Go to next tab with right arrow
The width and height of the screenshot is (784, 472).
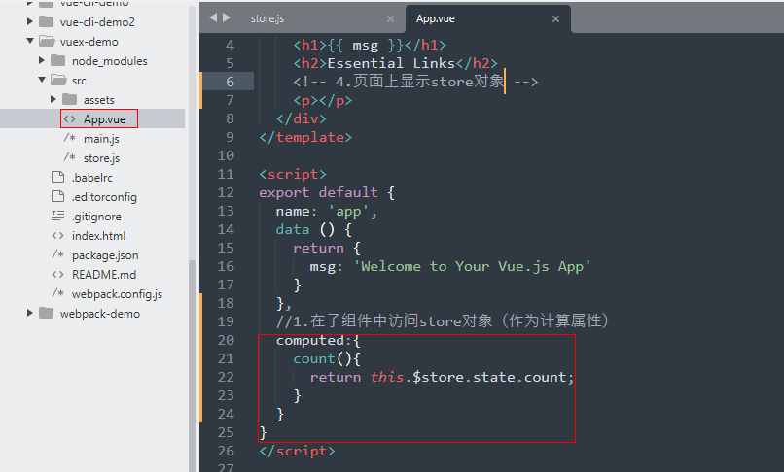(227, 18)
